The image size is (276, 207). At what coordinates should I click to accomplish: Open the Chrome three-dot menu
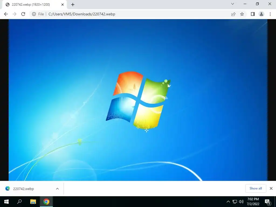(270, 14)
